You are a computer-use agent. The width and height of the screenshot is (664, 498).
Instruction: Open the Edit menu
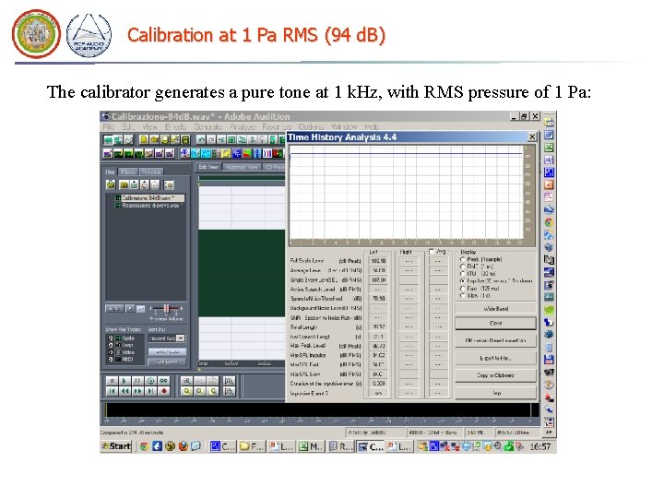click(x=128, y=126)
